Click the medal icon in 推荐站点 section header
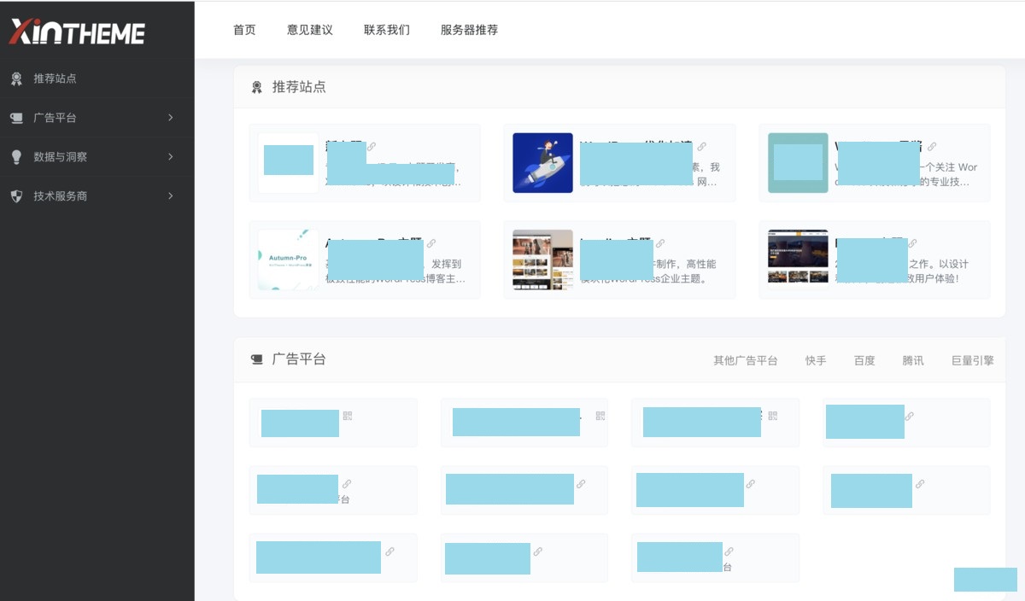Image resolution: width=1025 pixels, height=601 pixels. click(x=256, y=87)
